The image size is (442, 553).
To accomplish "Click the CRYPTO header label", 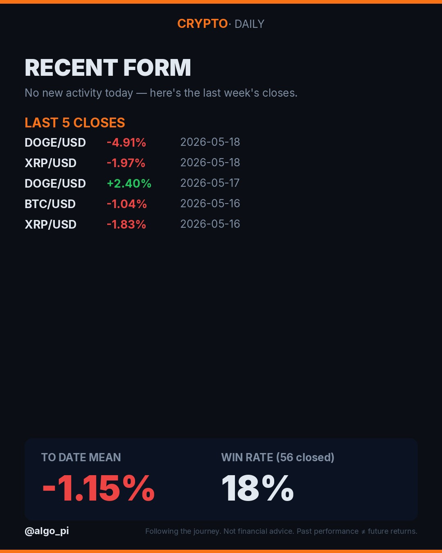I will tap(202, 24).
